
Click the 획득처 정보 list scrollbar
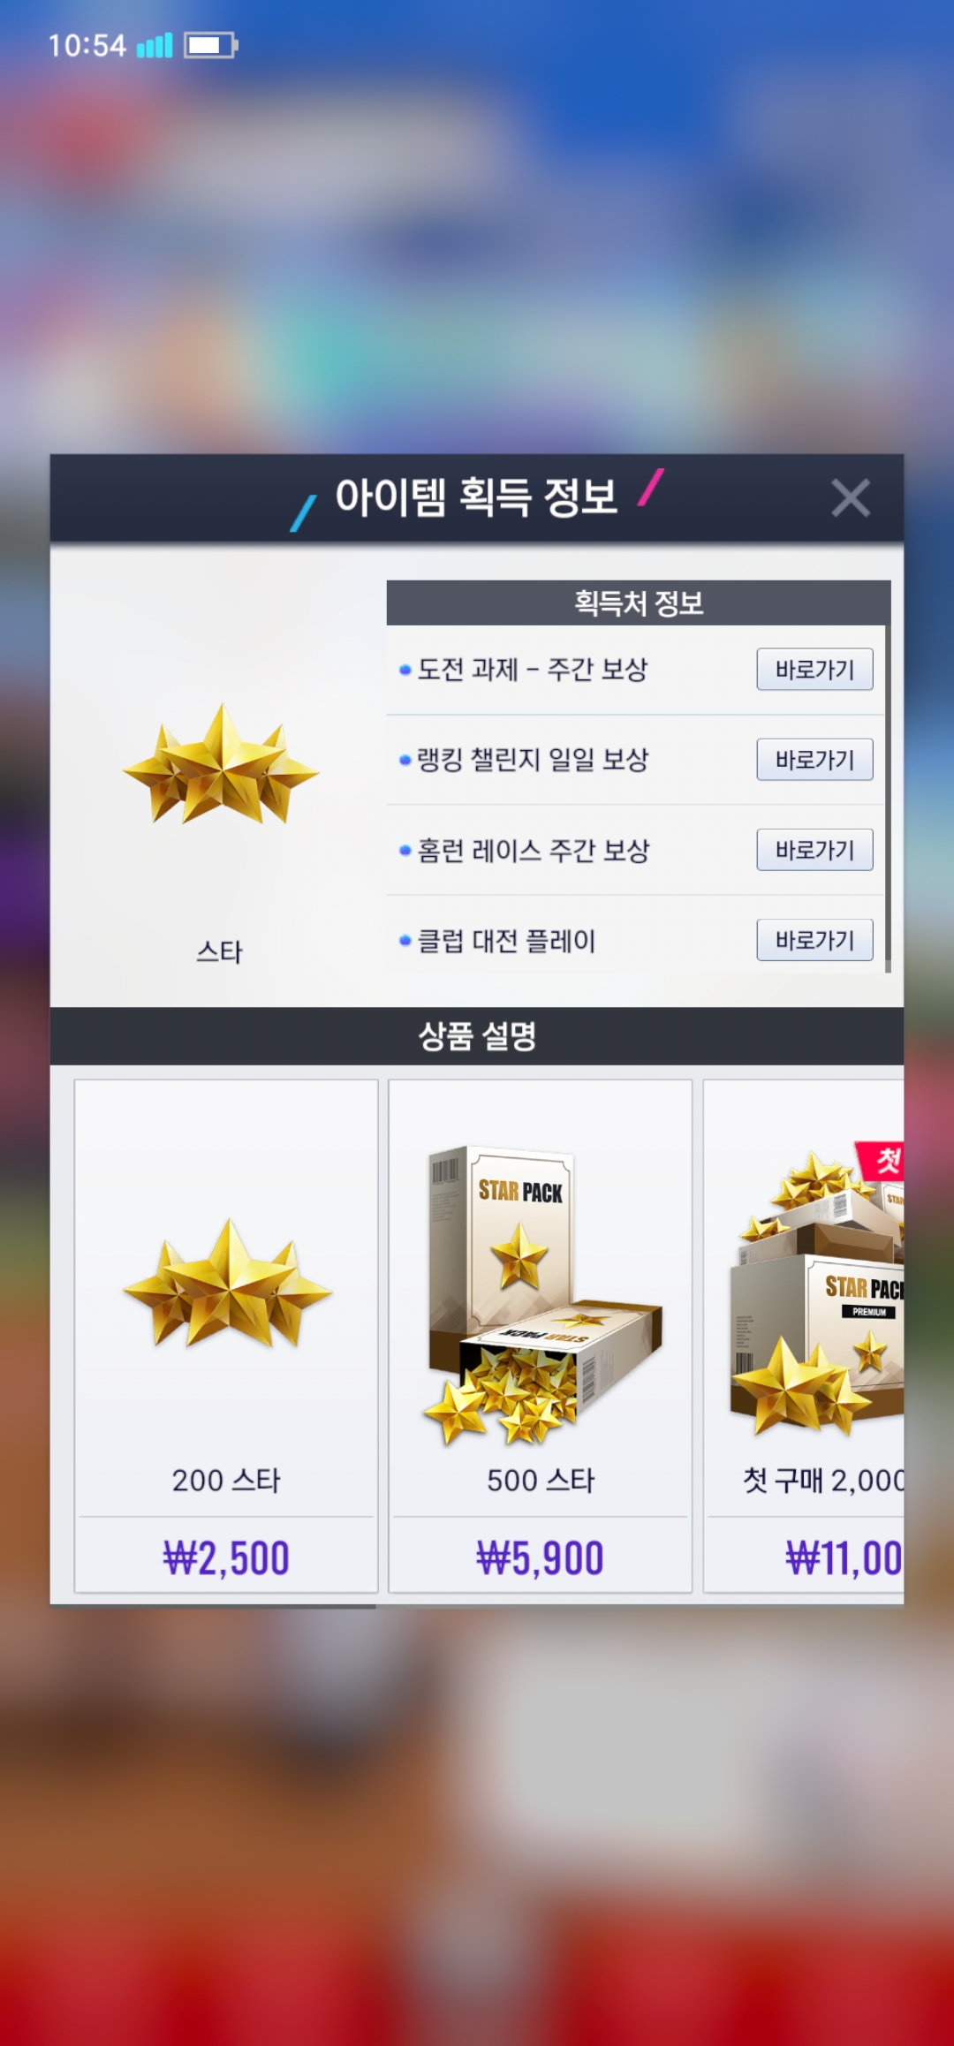point(888,777)
